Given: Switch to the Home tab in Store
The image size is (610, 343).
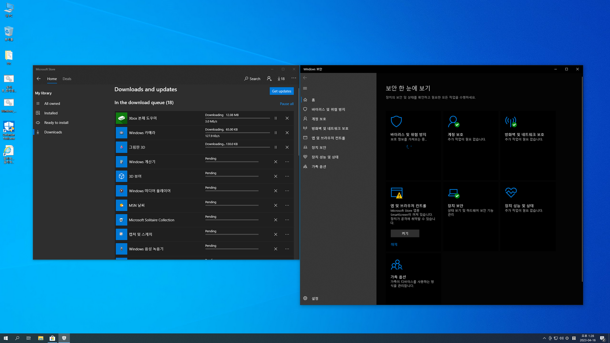Looking at the screenshot, I should tap(52, 79).
